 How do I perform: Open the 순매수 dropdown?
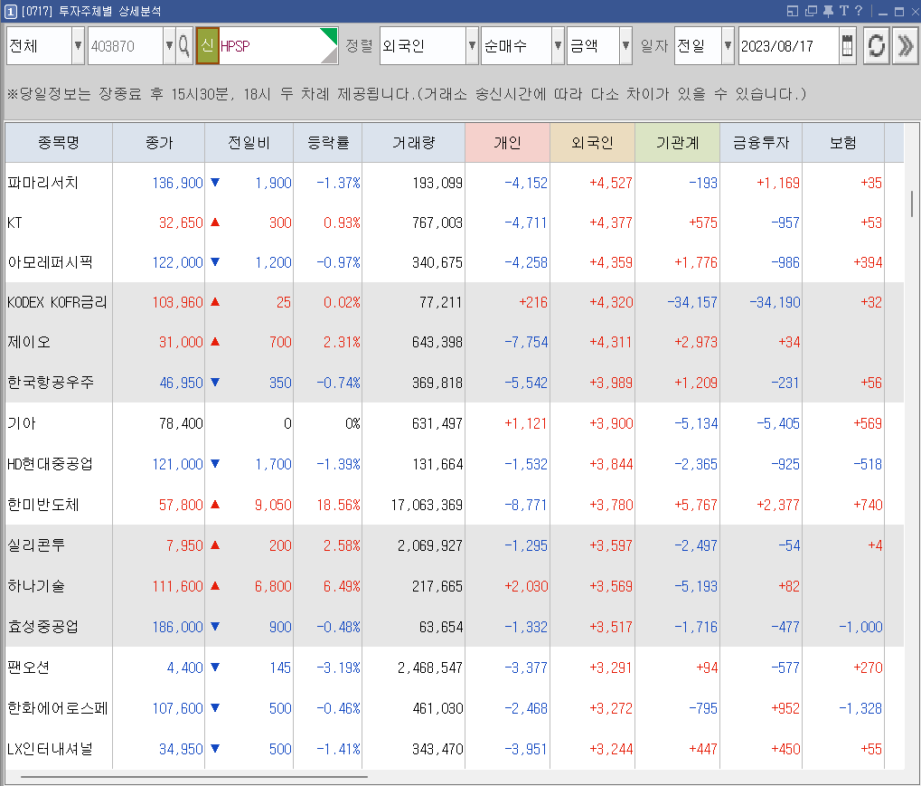558,45
